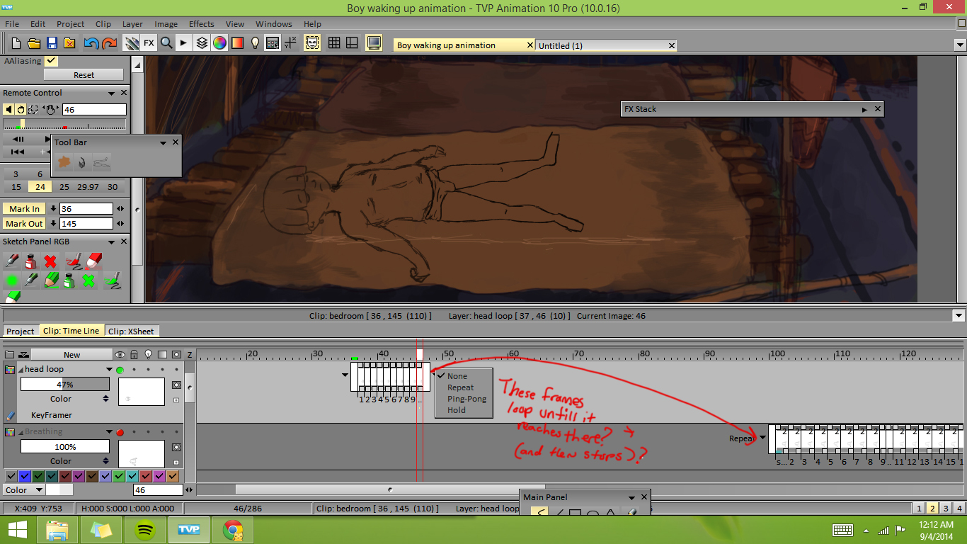Select the red marker pen sketch tool

tap(11, 261)
